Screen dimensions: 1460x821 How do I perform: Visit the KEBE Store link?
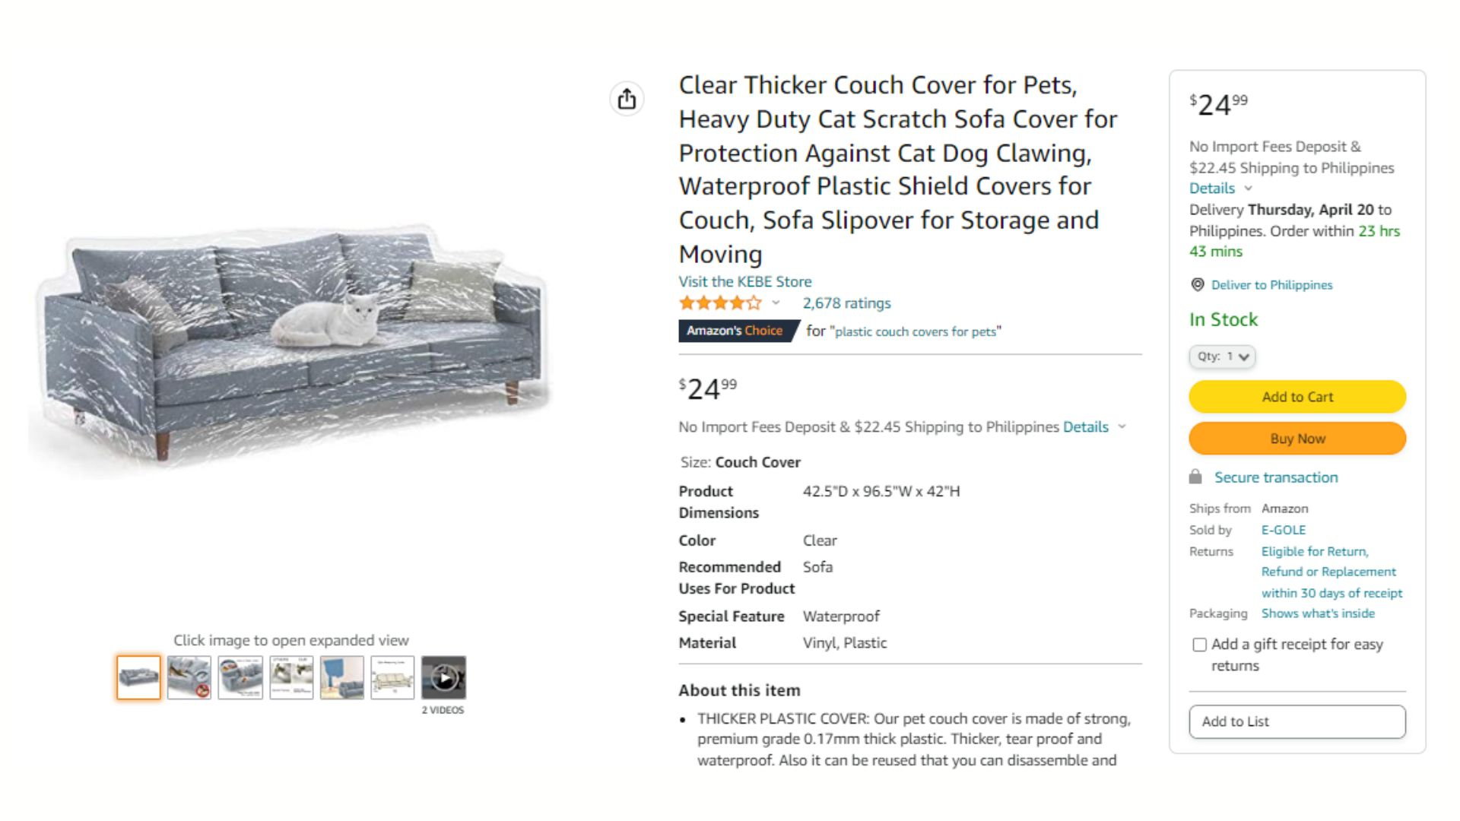(745, 282)
